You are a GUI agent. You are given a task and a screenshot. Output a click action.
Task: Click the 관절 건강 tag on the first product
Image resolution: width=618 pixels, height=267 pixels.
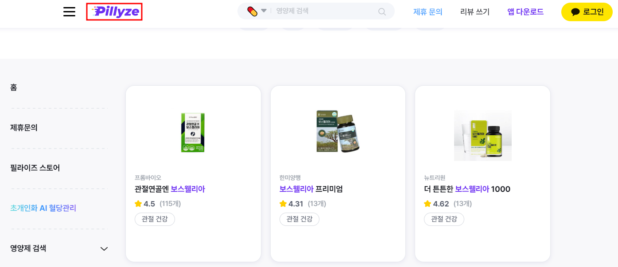155,219
